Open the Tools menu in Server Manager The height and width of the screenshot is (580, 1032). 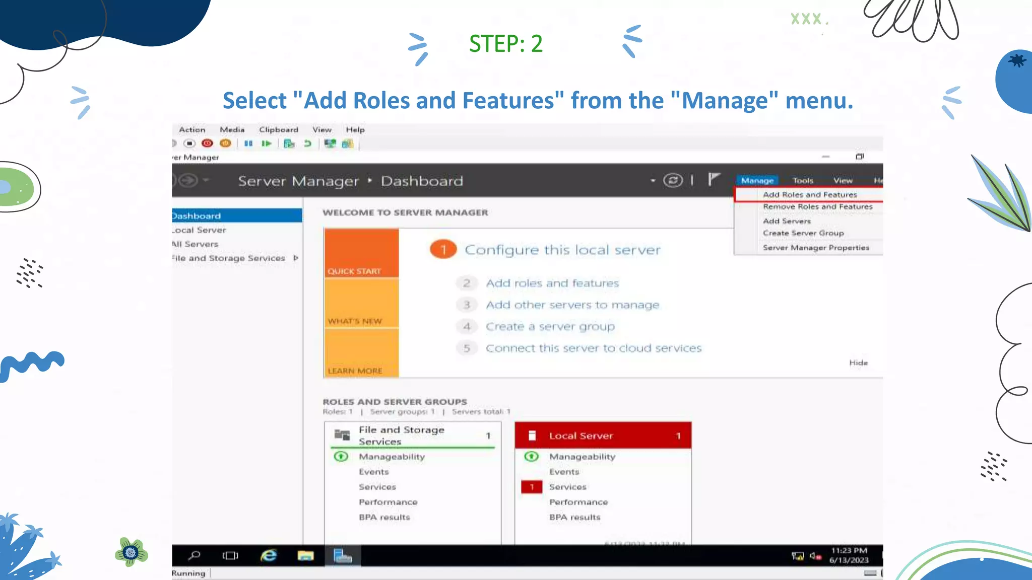tap(803, 180)
